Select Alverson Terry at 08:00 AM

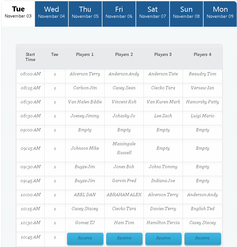point(85,76)
